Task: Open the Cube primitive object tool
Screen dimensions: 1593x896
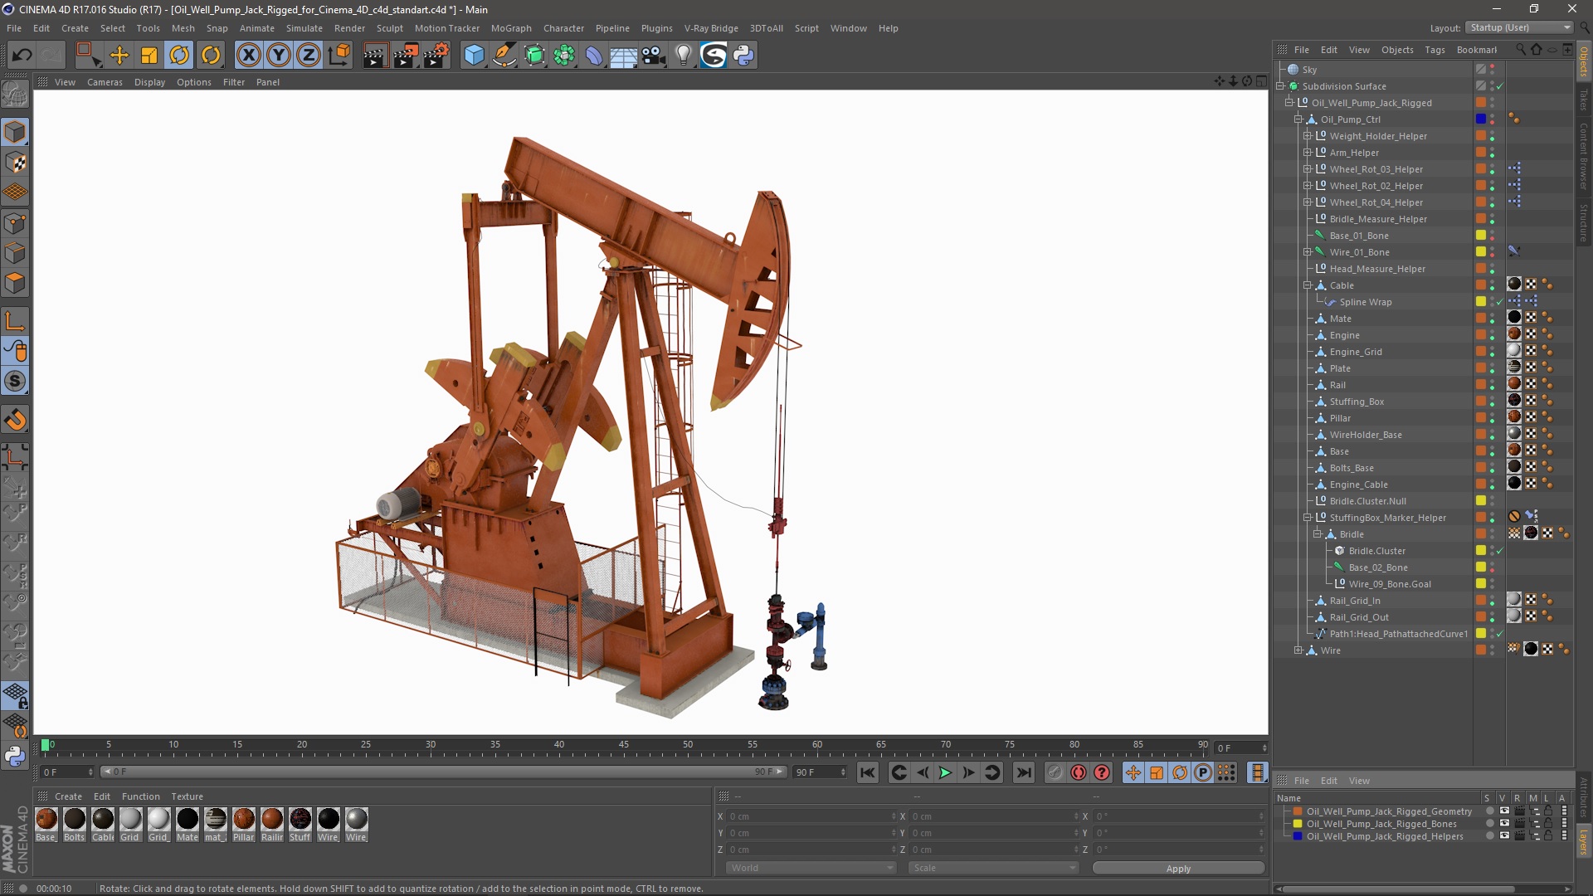Action: pyautogui.click(x=474, y=56)
